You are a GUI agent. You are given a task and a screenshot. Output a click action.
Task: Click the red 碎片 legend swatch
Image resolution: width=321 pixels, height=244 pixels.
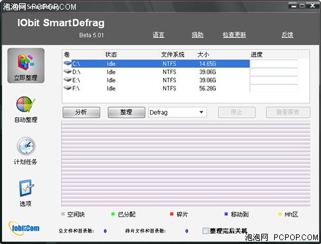pyautogui.click(x=171, y=214)
